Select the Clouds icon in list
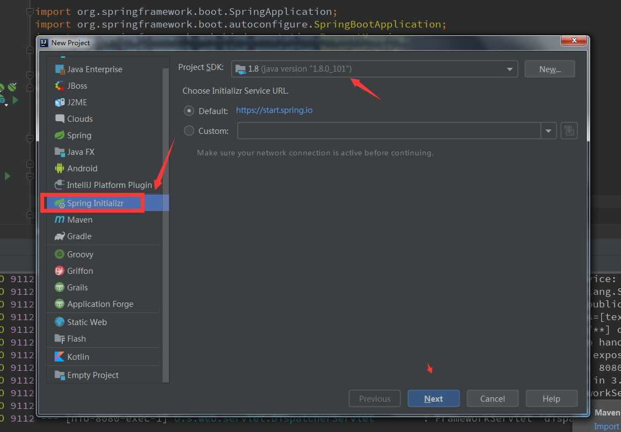Screen dimensions: 621x432 tap(60, 118)
